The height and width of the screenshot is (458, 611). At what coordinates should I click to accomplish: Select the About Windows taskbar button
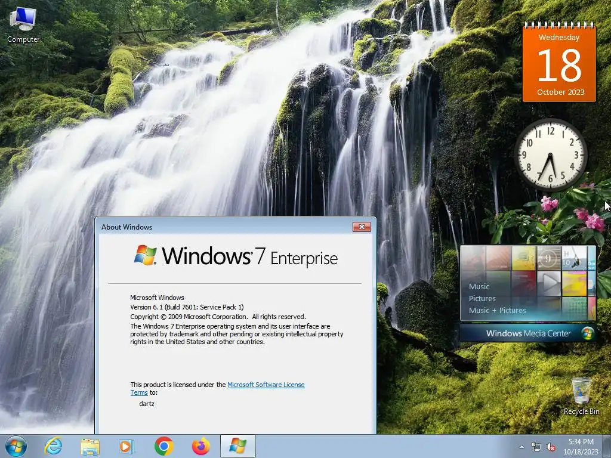click(x=237, y=446)
